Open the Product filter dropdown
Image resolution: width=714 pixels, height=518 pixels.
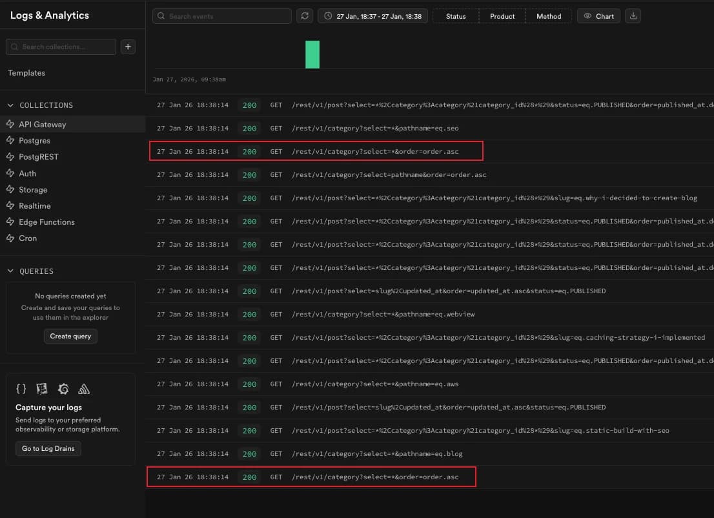click(502, 16)
